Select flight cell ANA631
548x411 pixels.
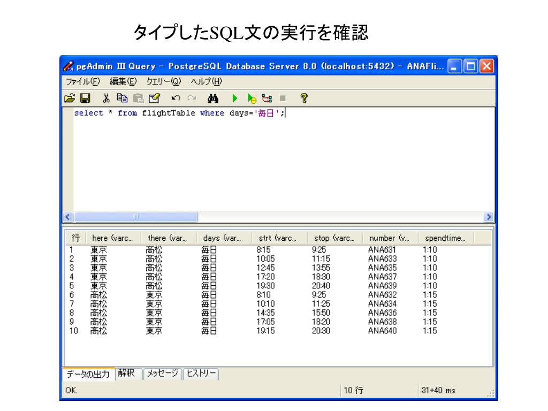point(382,250)
